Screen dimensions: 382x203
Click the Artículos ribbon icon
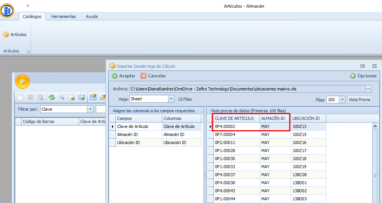coord(15,34)
